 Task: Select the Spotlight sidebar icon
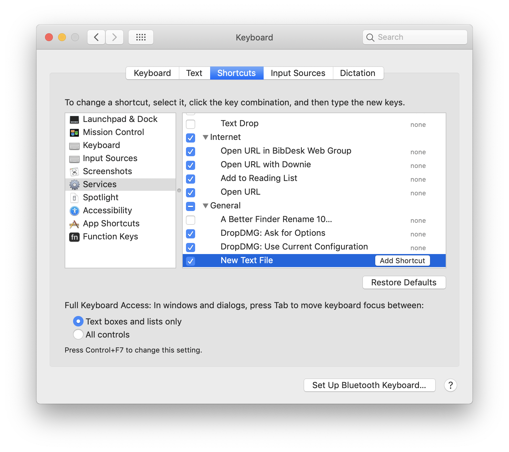pos(74,198)
